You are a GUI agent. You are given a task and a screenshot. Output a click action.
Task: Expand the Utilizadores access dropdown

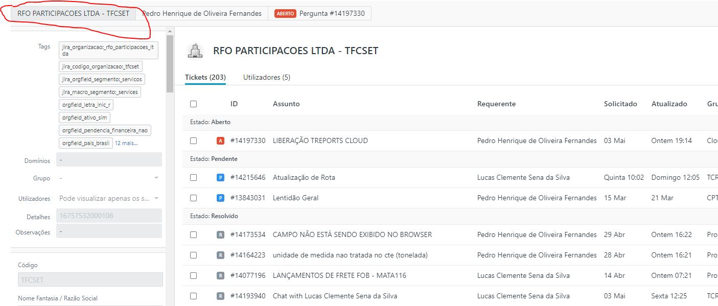(x=109, y=198)
